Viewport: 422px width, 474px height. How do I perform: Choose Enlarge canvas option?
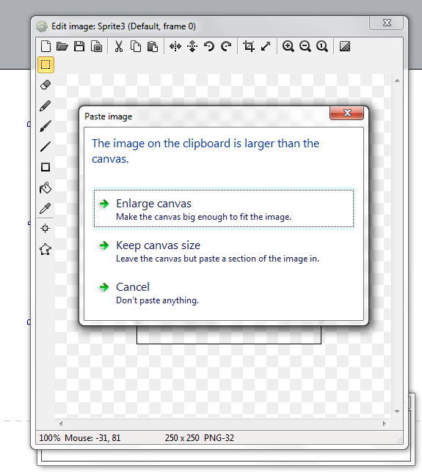(x=224, y=209)
